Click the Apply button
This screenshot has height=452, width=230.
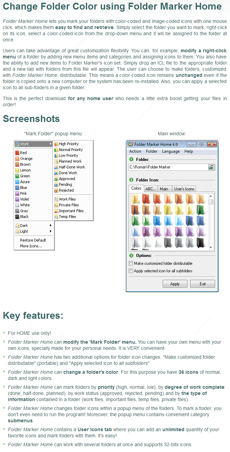click(175, 284)
